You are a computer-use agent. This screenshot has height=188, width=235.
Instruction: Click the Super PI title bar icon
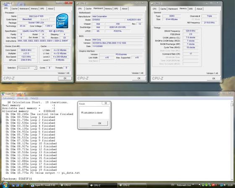tap(3, 94)
